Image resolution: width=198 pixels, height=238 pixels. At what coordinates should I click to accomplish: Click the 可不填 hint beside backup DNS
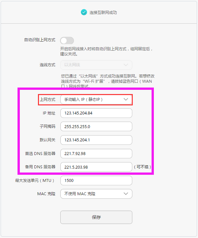pos(142,167)
